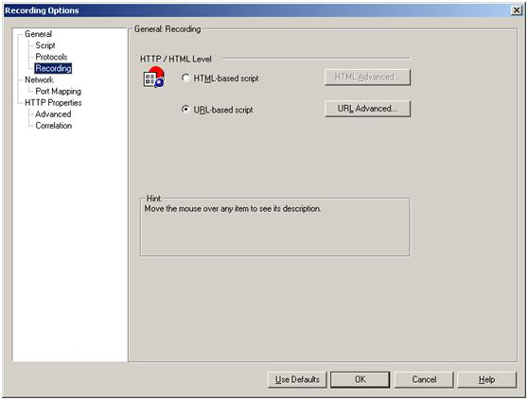Click the 'HTTP / HTML Level' heading
This screenshot has width=528, height=400.
(x=175, y=59)
